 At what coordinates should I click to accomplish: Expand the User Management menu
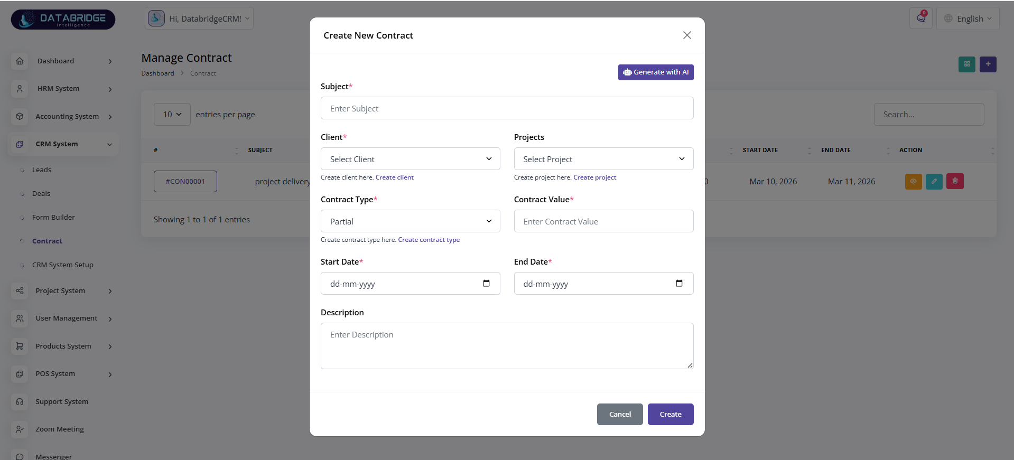click(x=110, y=318)
